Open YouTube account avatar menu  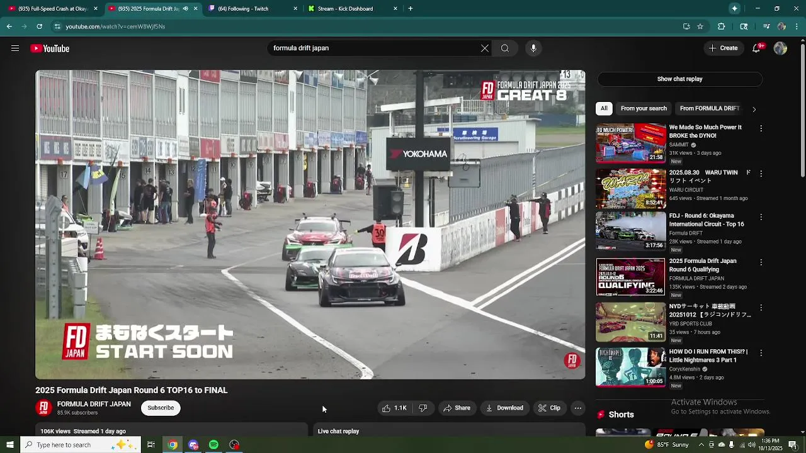(x=780, y=48)
